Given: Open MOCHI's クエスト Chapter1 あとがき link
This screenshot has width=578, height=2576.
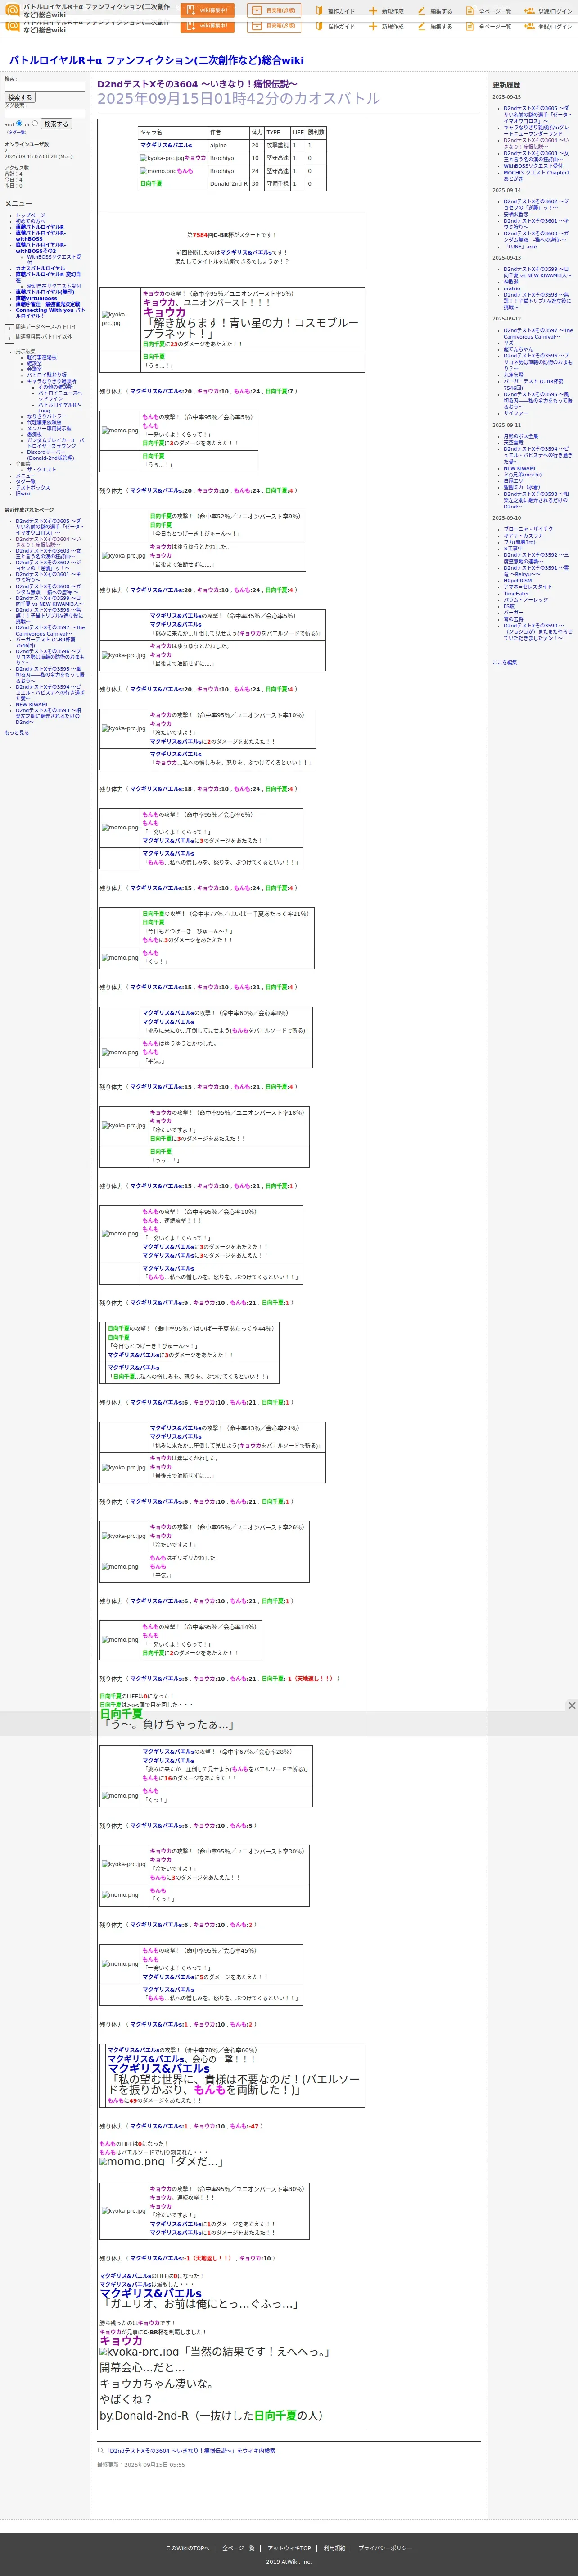Looking at the screenshot, I should pos(536,175).
